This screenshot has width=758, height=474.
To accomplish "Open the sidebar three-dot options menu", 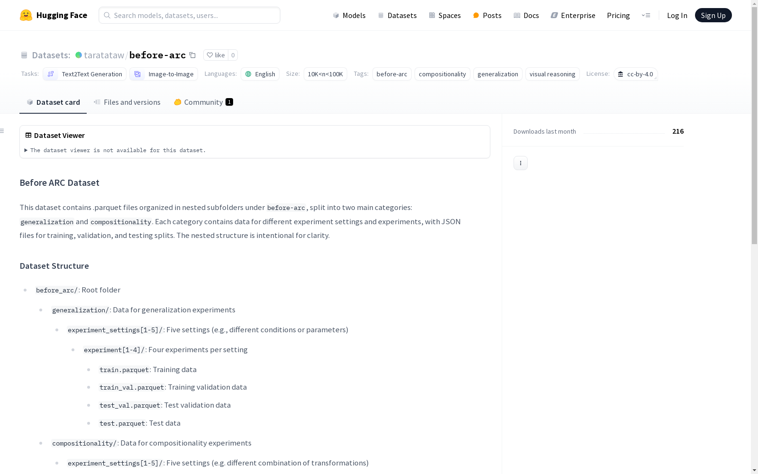I will (521, 163).
